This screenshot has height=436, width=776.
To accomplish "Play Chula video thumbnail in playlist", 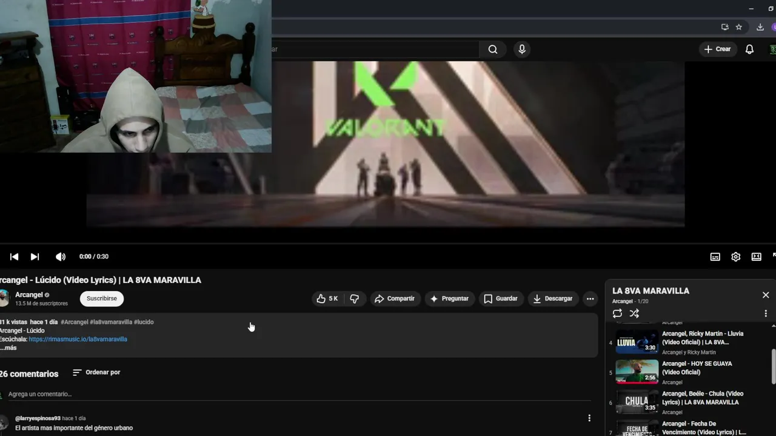I will (637, 401).
